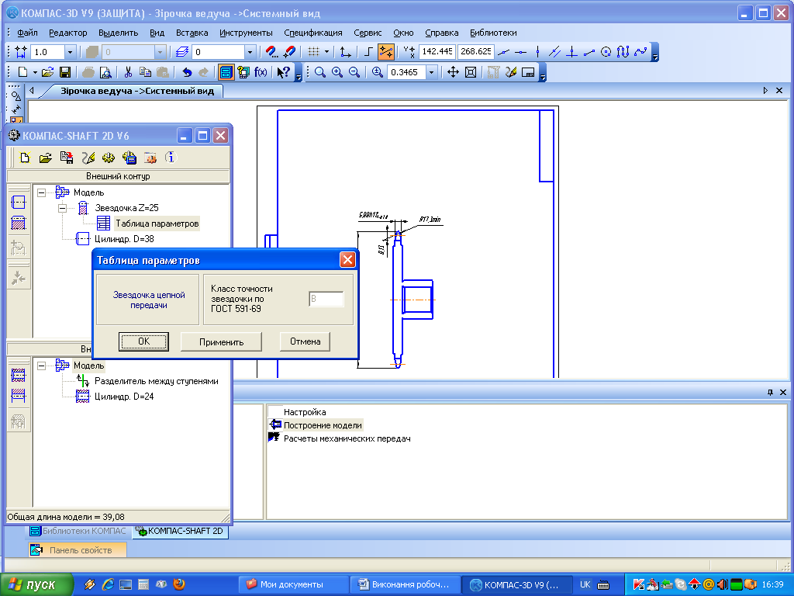
Task: Open the layer number dropdown showing 0
Action: (250, 52)
